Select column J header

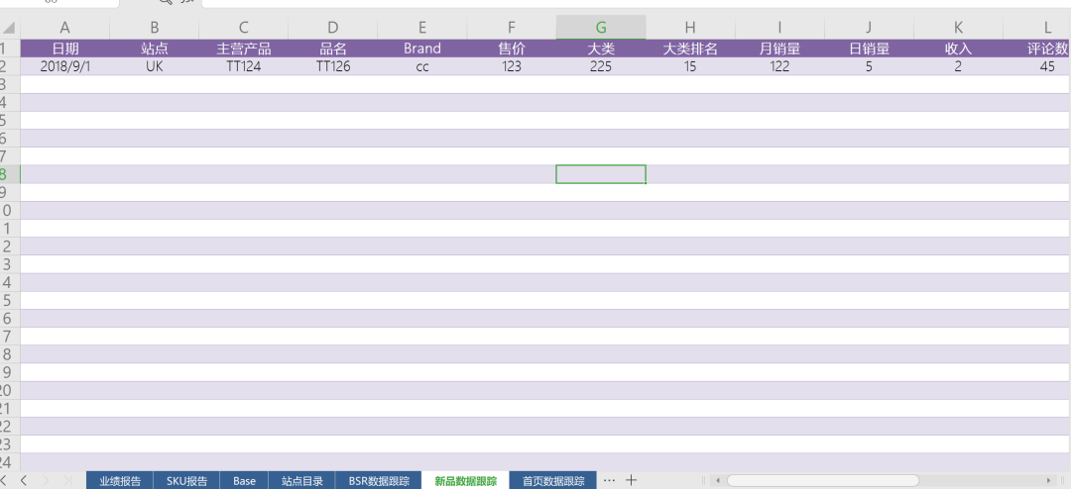pos(869,28)
